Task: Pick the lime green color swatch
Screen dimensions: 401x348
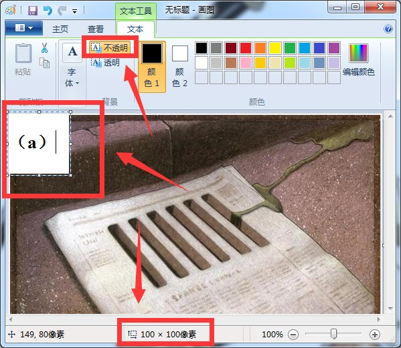Action: click(290, 63)
